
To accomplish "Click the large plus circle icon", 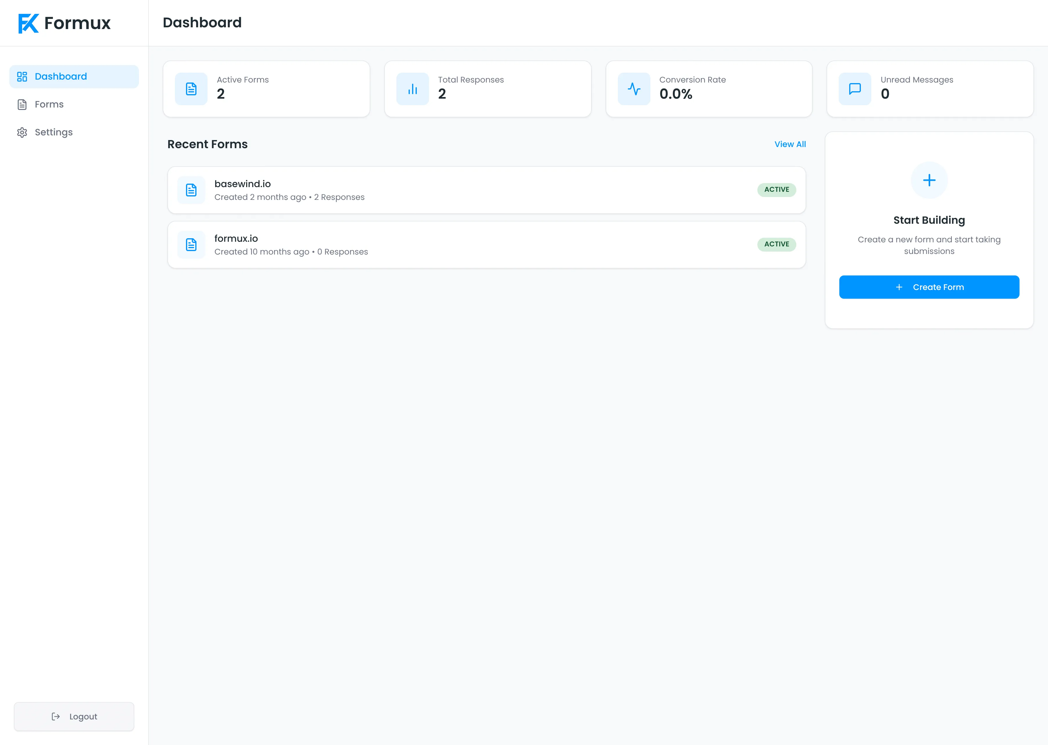I will click(x=929, y=180).
